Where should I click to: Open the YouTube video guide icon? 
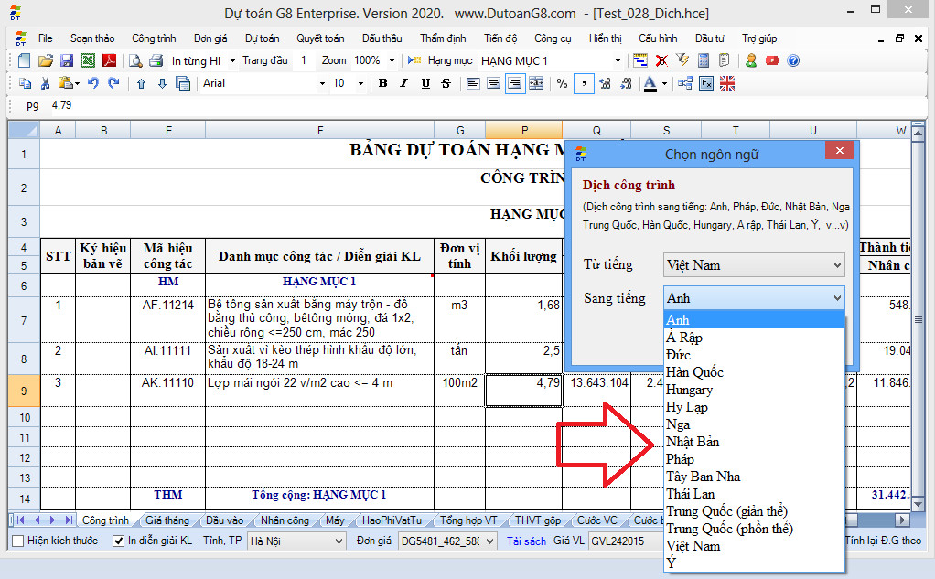[772, 60]
